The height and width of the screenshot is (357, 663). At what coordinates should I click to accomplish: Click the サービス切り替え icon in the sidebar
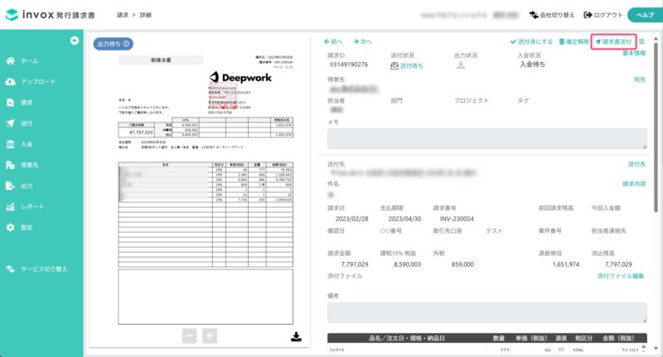(x=10, y=269)
